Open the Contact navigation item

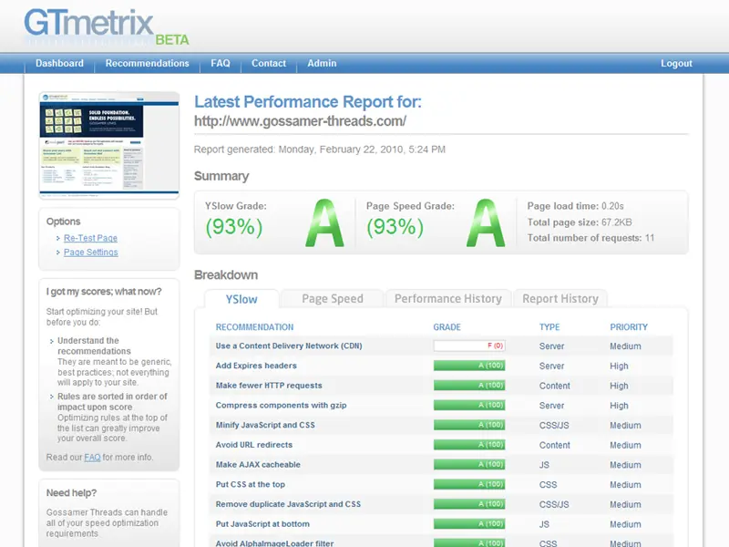coord(269,63)
